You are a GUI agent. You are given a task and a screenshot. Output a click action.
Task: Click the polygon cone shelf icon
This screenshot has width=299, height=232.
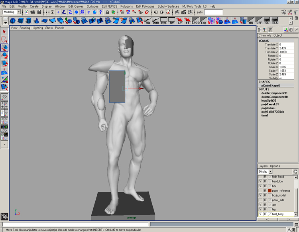pyautogui.click(x=37, y=20)
